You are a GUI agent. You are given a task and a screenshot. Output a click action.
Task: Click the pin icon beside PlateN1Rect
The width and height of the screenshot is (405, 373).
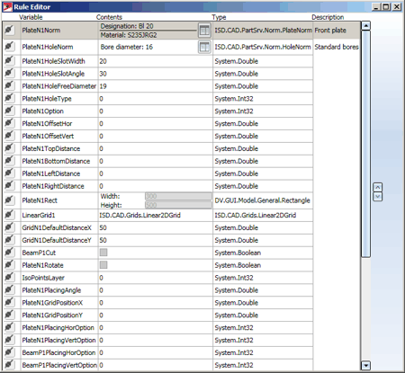pos(9,200)
